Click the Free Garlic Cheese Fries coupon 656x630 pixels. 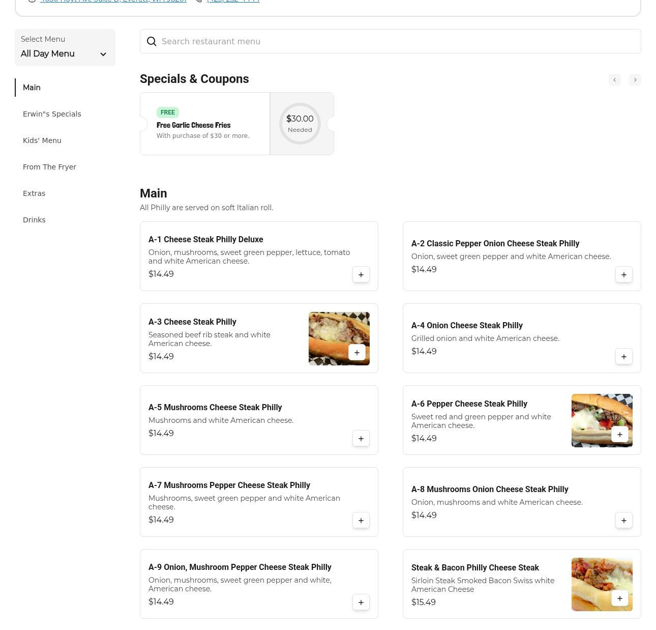(204, 124)
